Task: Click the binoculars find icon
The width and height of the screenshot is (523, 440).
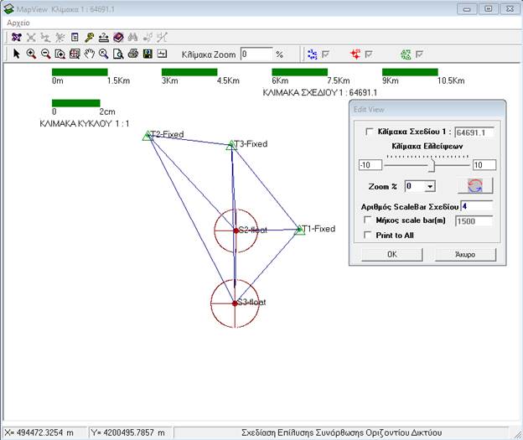Action: click(132, 38)
